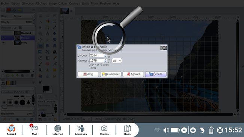Toggle the chain link between Largeur and Hauteur
Screen dimensions: 244x137
(x=109, y=59)
